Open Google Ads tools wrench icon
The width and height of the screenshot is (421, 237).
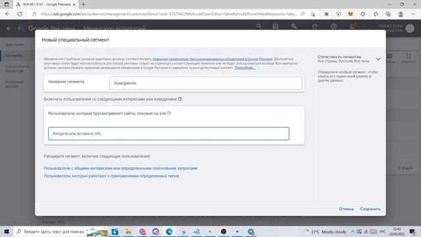(x=294, y=26)
